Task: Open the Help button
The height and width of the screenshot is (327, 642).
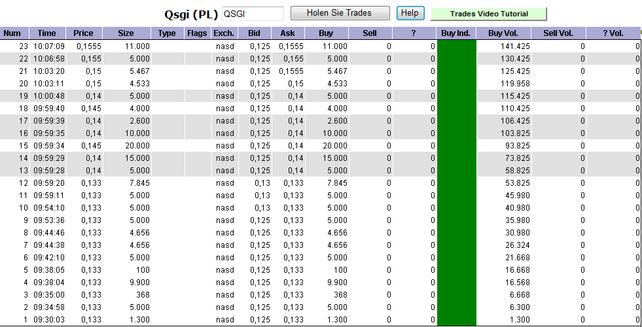Action: click(x=410, y=13)
